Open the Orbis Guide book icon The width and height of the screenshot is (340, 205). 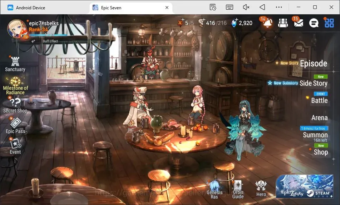click(238, 190)
